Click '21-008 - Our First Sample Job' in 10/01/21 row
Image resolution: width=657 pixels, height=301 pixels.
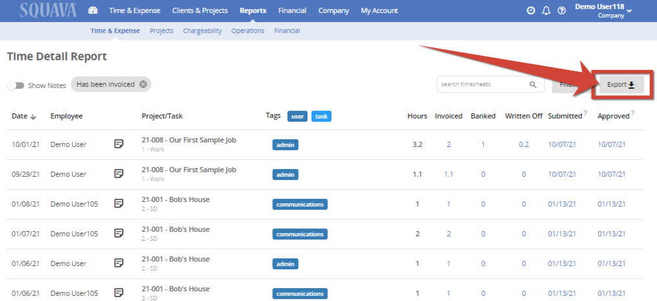coord(189,140)
